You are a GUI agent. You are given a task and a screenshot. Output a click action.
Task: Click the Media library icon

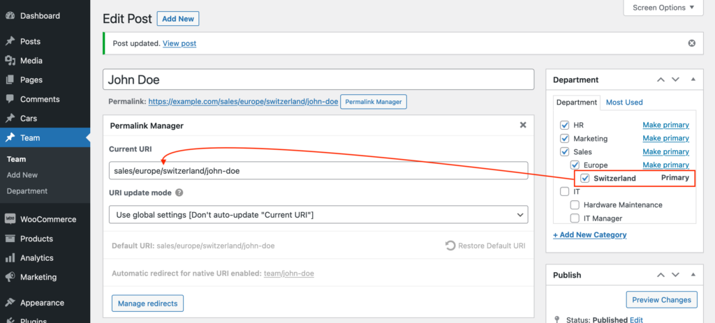coord(10,61)
